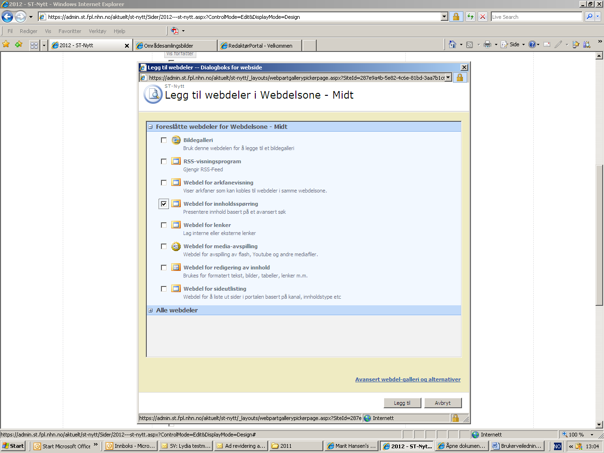Switch to the Områdesamlingsbilder tab
The height and width of the screenshot is (453, 604).
pos(175,46)
